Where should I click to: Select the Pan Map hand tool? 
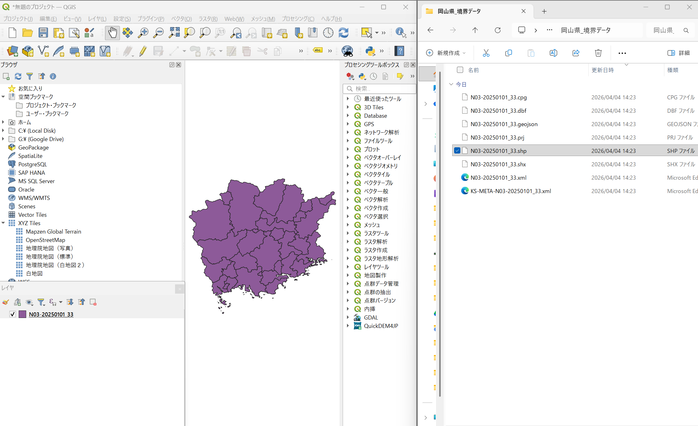pos(112,33)
